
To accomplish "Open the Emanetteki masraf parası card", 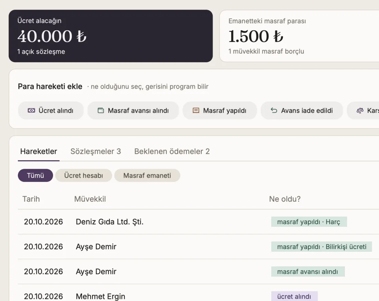I will click(299, 36).
